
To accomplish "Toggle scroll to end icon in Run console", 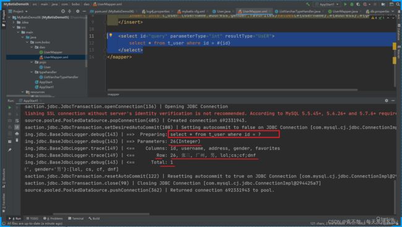I will (x=17, y=127).
